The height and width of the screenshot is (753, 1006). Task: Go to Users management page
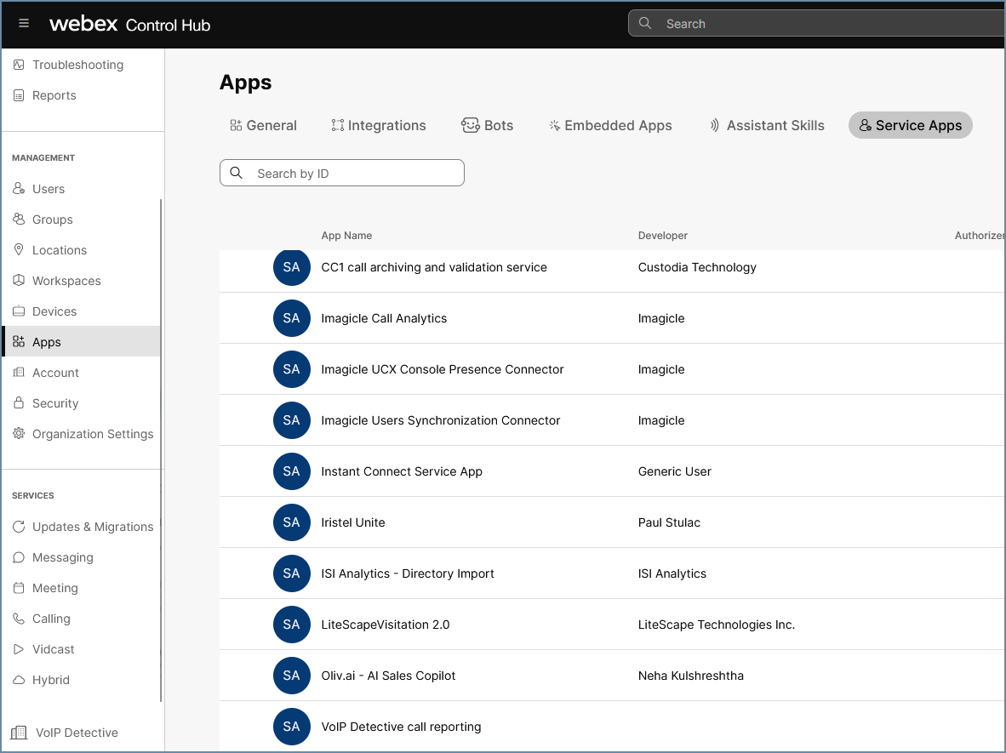point(49,189)
